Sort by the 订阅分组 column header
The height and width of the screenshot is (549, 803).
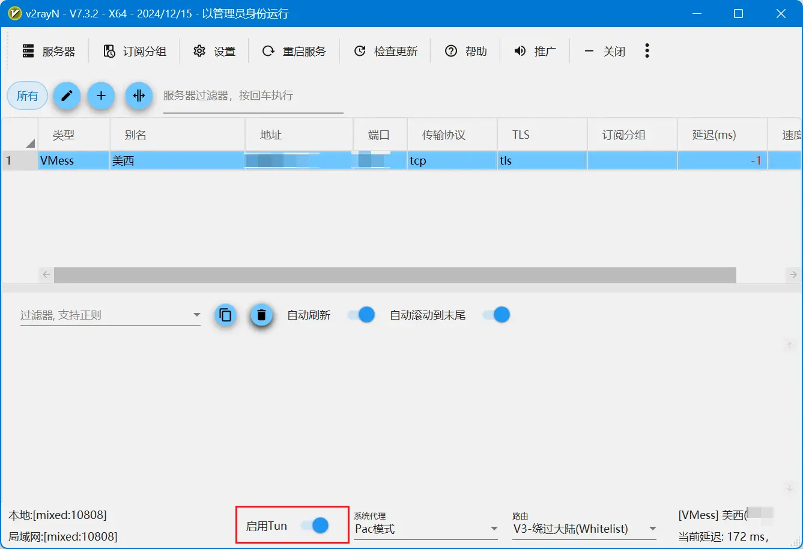[x=632, y=135]
